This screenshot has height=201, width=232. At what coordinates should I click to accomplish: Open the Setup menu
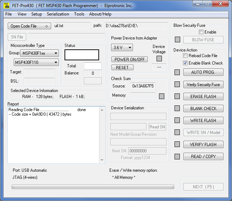pos(36,14)
